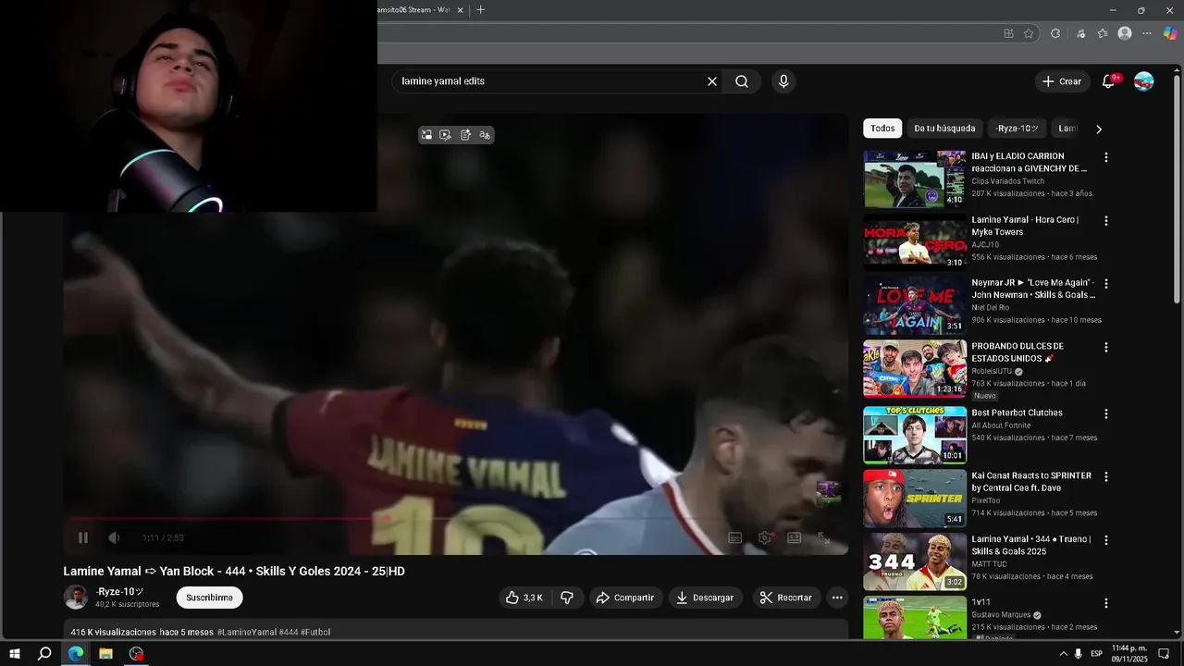This screenshot has width=1184, height=666.
Task: Clear the search box with the X
Action: [712, 81]
